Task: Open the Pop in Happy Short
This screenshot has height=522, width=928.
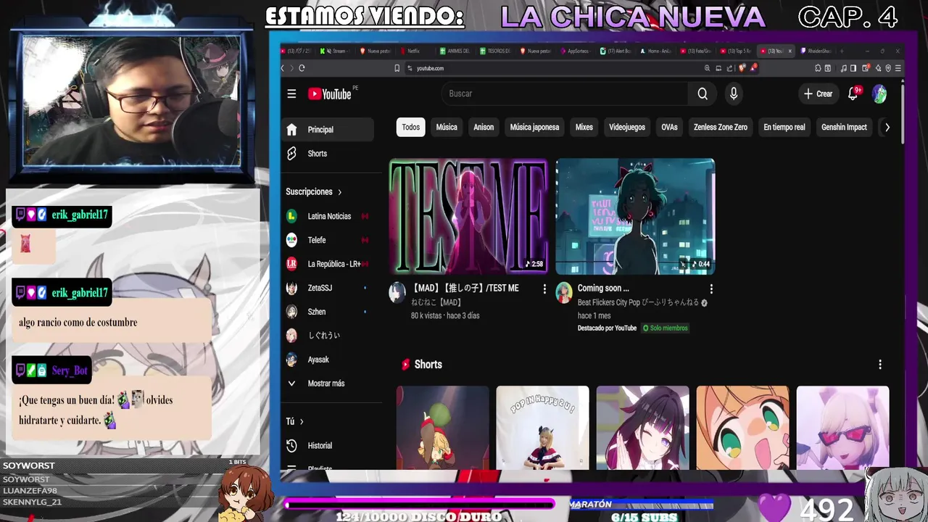Action: (x=543, y=428)
